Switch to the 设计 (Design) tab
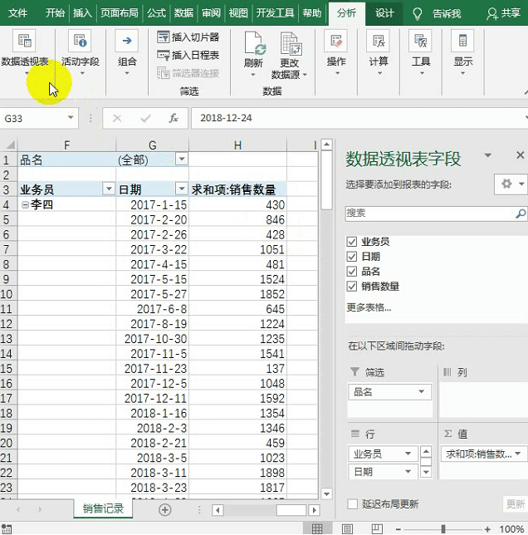The height and width of the screenshot is (535, 528). pyautogui.click(x=384, y=13)
